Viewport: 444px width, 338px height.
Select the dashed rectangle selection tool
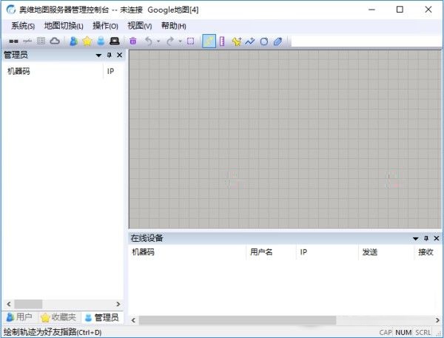(x=191, y=41)
